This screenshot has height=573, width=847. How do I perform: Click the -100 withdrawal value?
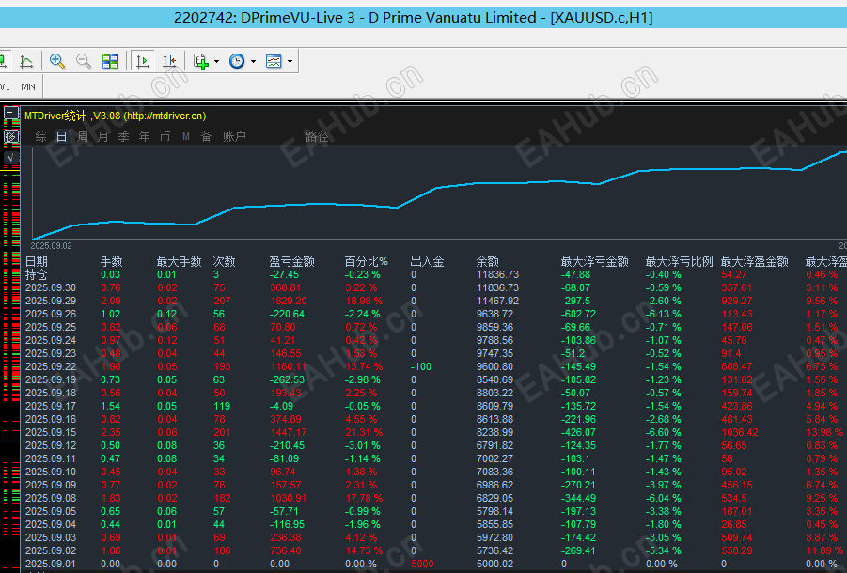coord(421,367)
